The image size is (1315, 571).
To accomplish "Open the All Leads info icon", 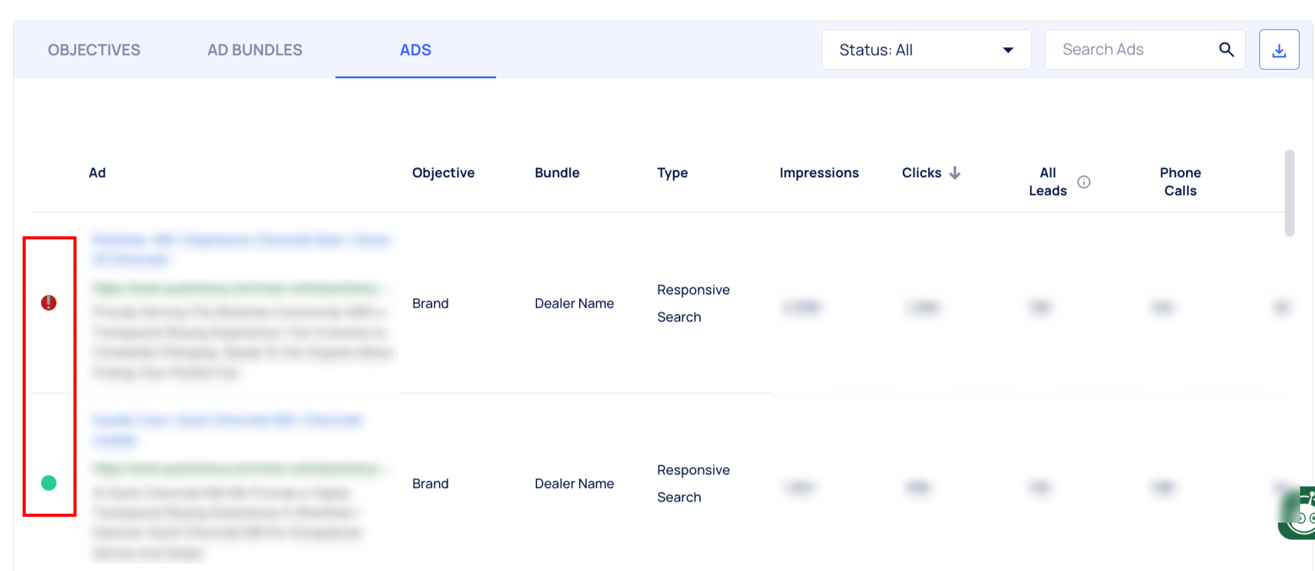I will pos(1084,182).
